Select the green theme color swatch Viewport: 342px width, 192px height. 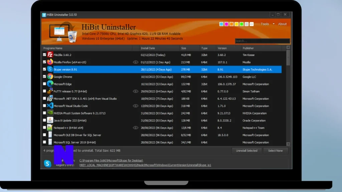coord(241,24)
